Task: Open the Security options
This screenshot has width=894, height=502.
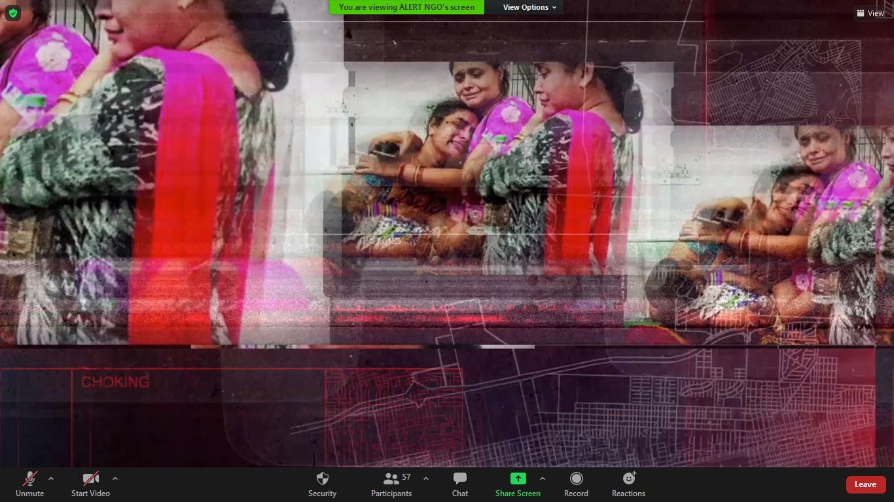Action: coord(322,484)
